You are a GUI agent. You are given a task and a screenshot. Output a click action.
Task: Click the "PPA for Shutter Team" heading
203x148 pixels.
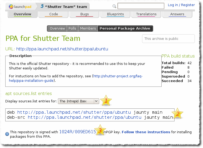point(43,38)
